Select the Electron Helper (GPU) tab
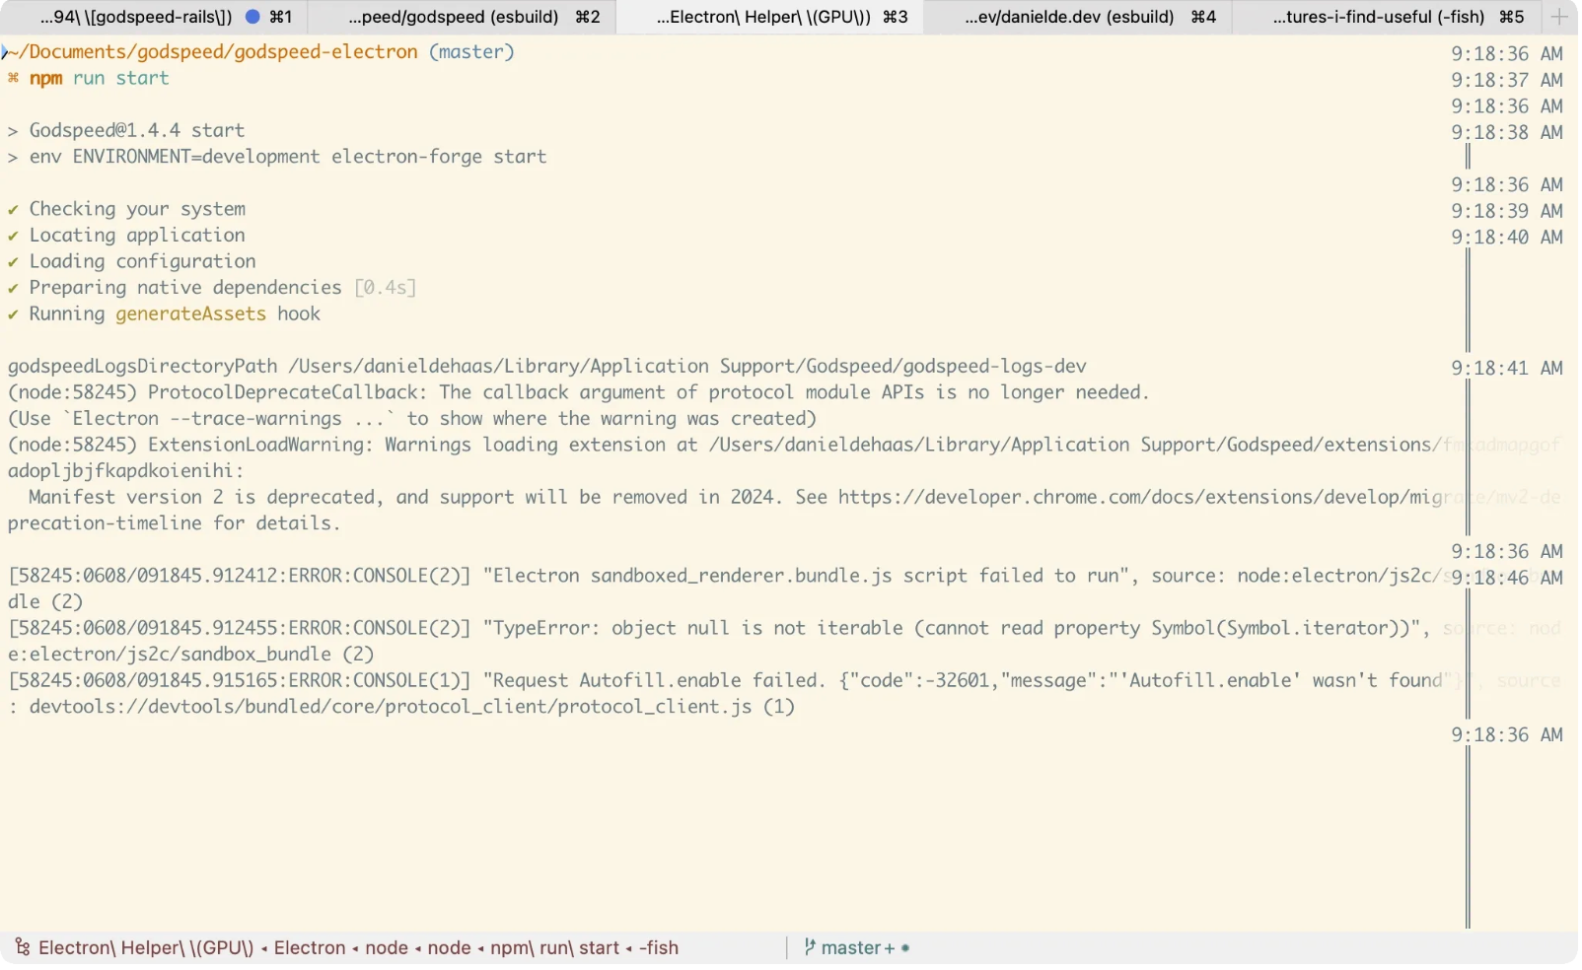1582x970 pixels. (770, 17)
